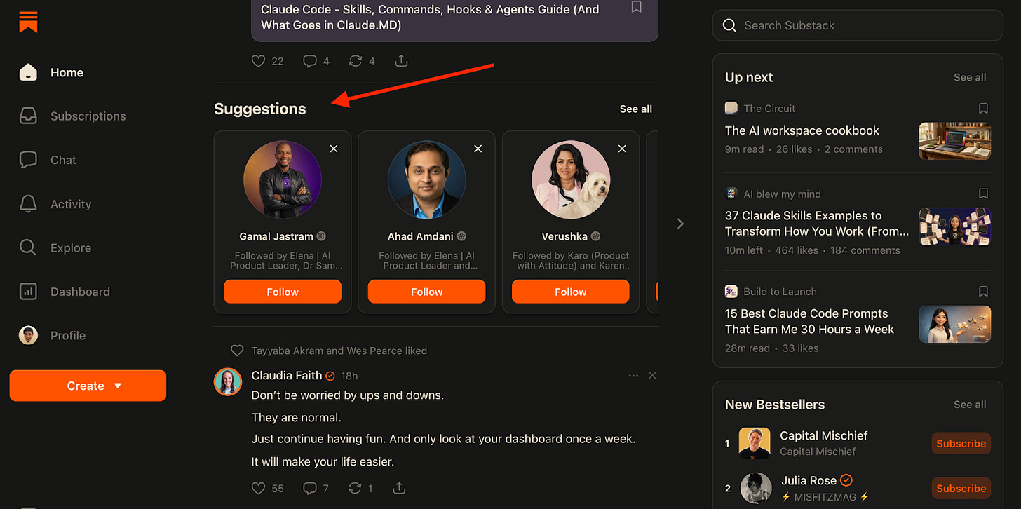The image size is (1021, 509).
Task: Open the Activity bell icon
Action: [x=28, y=203]
